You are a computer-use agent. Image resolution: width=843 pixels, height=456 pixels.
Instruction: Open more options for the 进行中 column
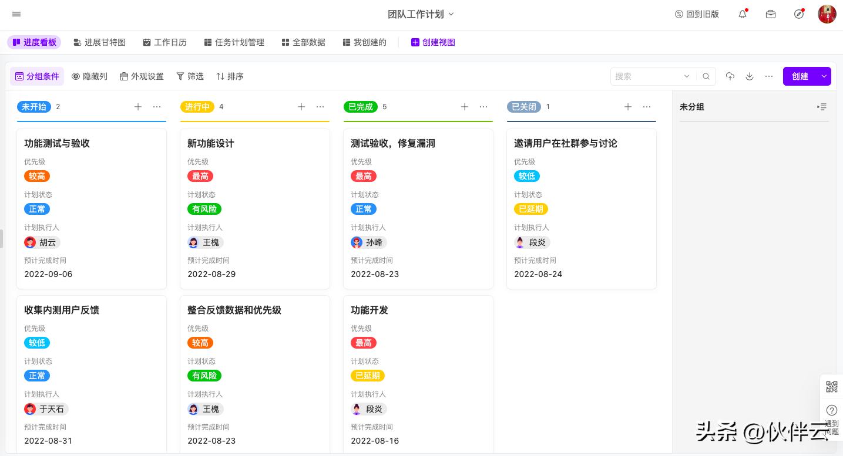click(320, 107)
